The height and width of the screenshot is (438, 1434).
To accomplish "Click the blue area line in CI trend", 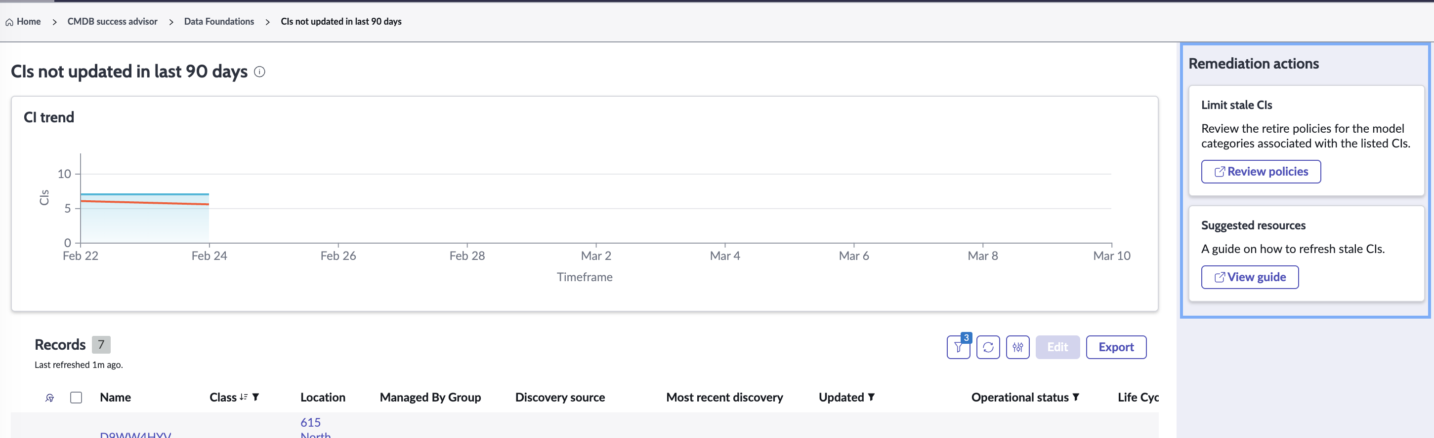I will [145, 194].
